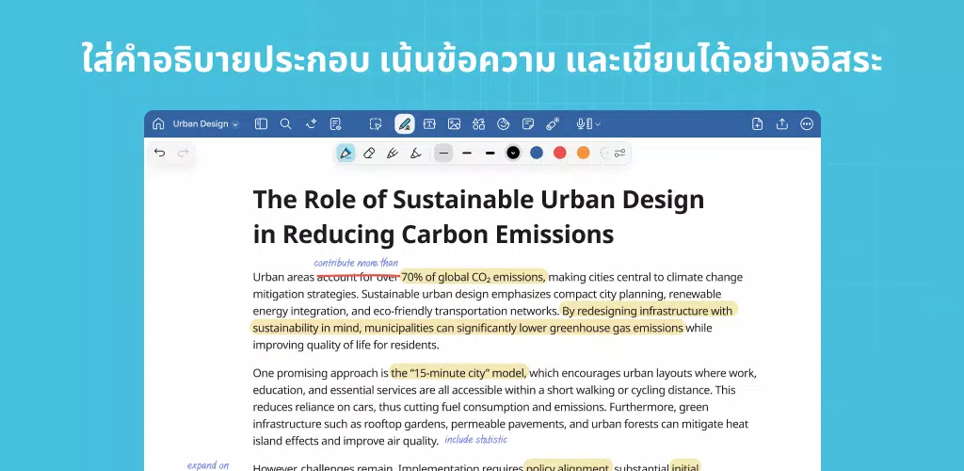Select the Laser pointer tool
This screenshot has height=471, width=964.
[552, 124]
